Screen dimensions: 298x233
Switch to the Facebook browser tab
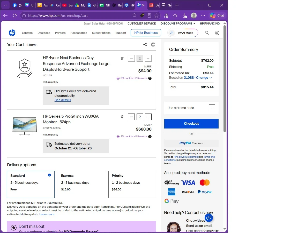point(18,5)
